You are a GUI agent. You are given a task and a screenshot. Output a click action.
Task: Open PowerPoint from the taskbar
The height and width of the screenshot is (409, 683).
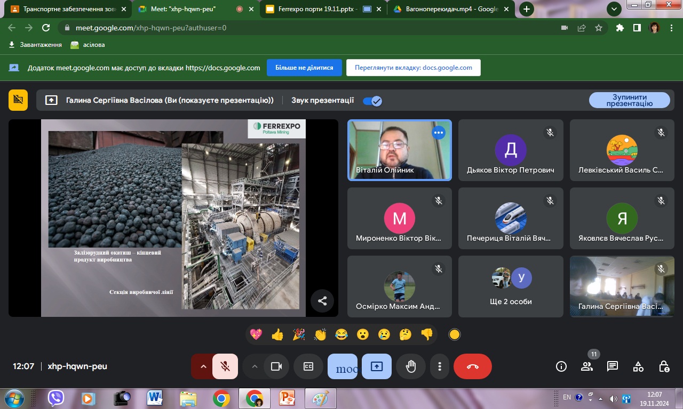[x=287, y=398]
